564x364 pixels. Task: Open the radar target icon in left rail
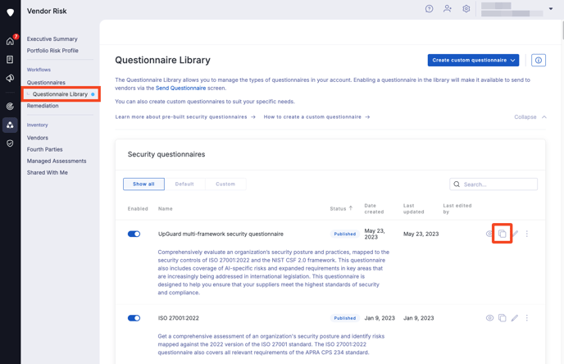click(x=10, y=106)
